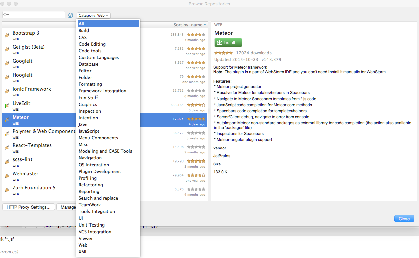Image resolution: width=419 pixels, height=258 pixels.
Task: Select the Framework integration category
Action: tap(102, 91)
